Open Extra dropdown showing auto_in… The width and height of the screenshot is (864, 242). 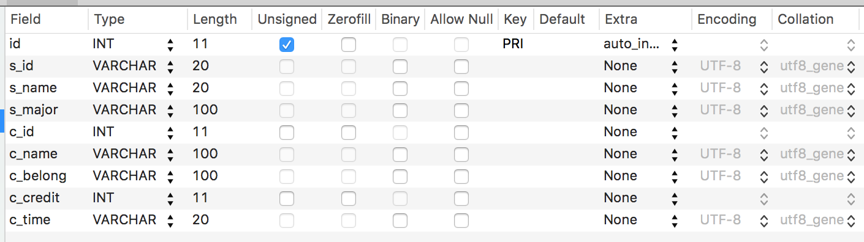pyautogui.click(x=675, y=44)
